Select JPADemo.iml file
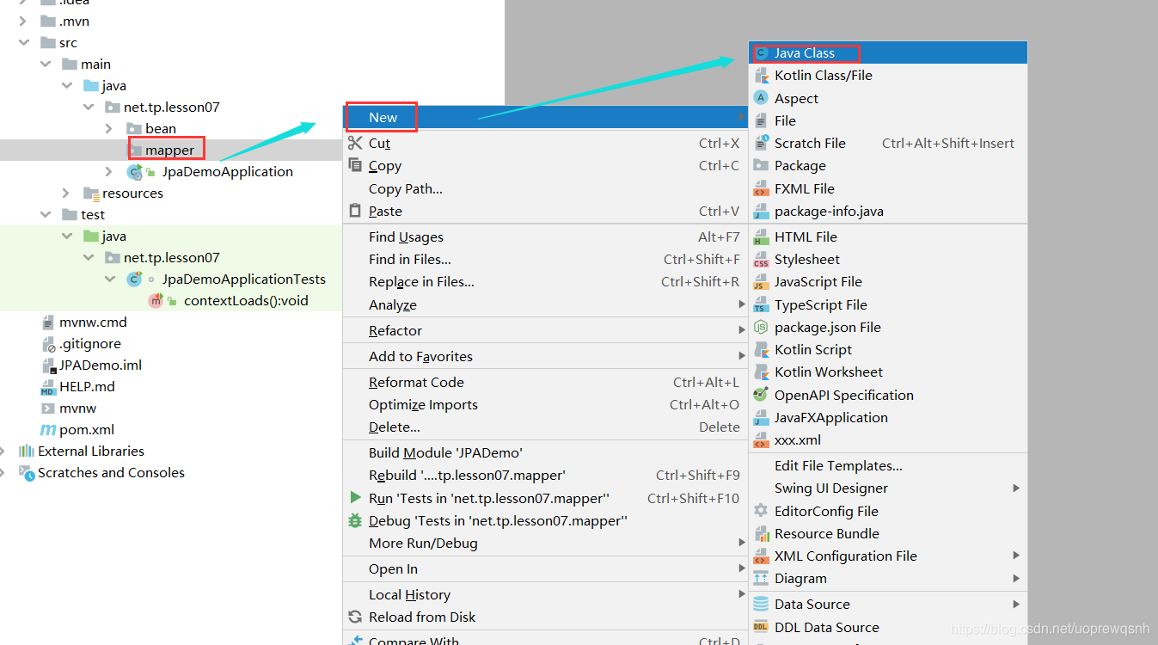The height and width of the screenshot is (645, 1158). [101, 365]
